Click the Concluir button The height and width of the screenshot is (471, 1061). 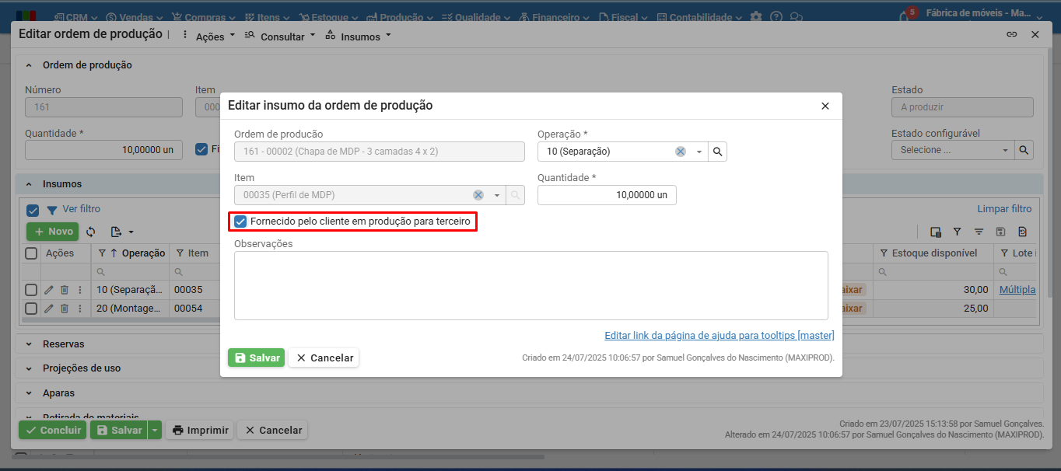52,430
